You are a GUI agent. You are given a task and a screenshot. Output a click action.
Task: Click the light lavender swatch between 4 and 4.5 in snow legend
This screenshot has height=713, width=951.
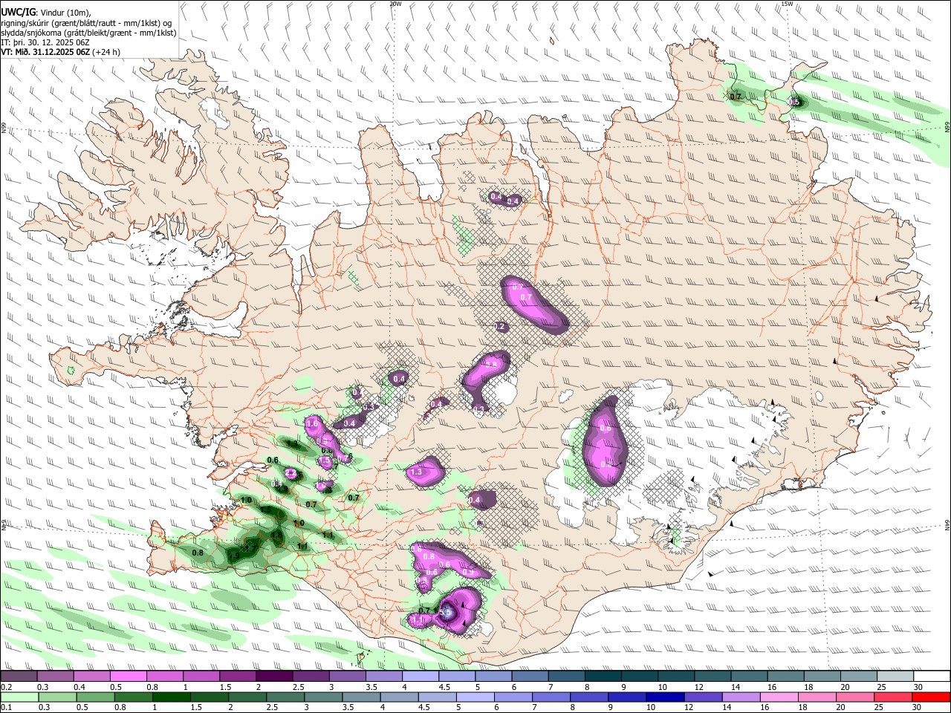pyautogui.click(x=420, y=677)
